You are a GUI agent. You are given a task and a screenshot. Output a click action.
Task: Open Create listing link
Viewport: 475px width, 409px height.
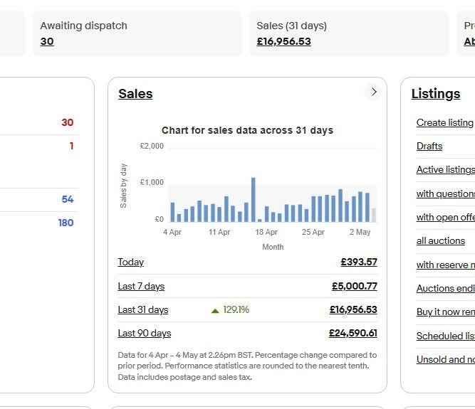coord(444,123)
